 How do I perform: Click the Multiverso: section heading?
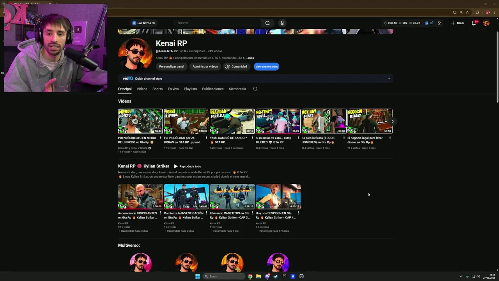click(129, 245)
